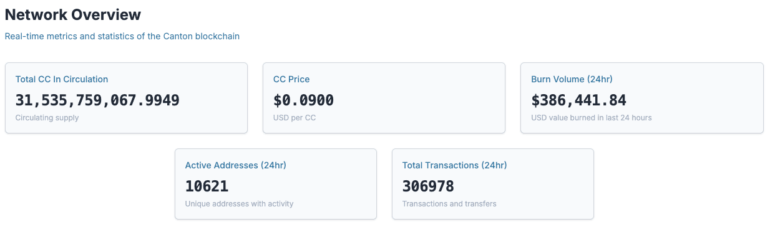The image size is (770, 227).
Task: Select the 306978 transactions value
Action: [428, 186]
